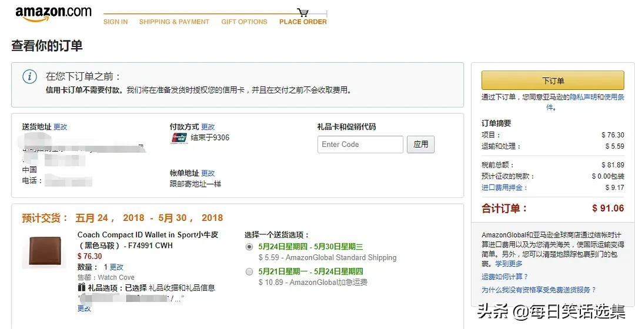The height and width of the screenshot is (329, 635).
Task: Click the shopping cart progress icon
Action: 303,12
